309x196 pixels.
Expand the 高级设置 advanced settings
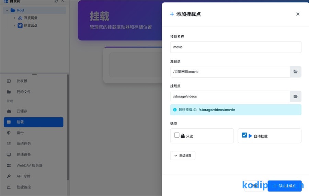click(183, 155)
